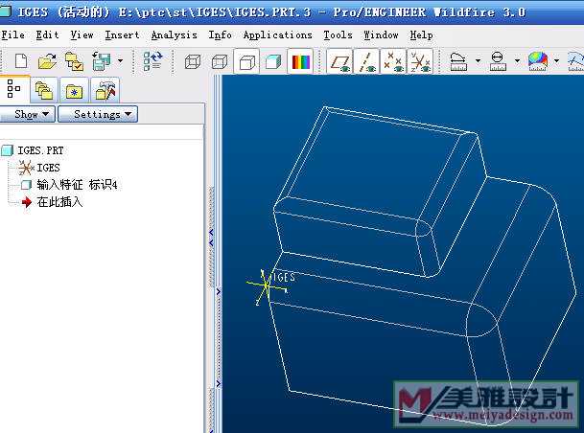Open the Applications menu
584x433 pixels.
tap(277, 35)
